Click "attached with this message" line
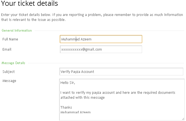The width and height of the screenshot is (186, 121). (x=82, y=98)
